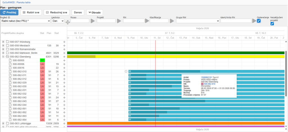This screenshot has height=132, width=288.
Task: Click the plus icon on the 500-058 Miesbach row
Action: 64,45
